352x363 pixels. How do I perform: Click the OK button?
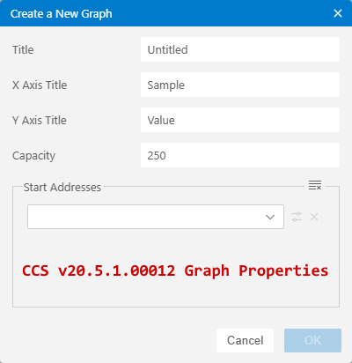point(312,340)
